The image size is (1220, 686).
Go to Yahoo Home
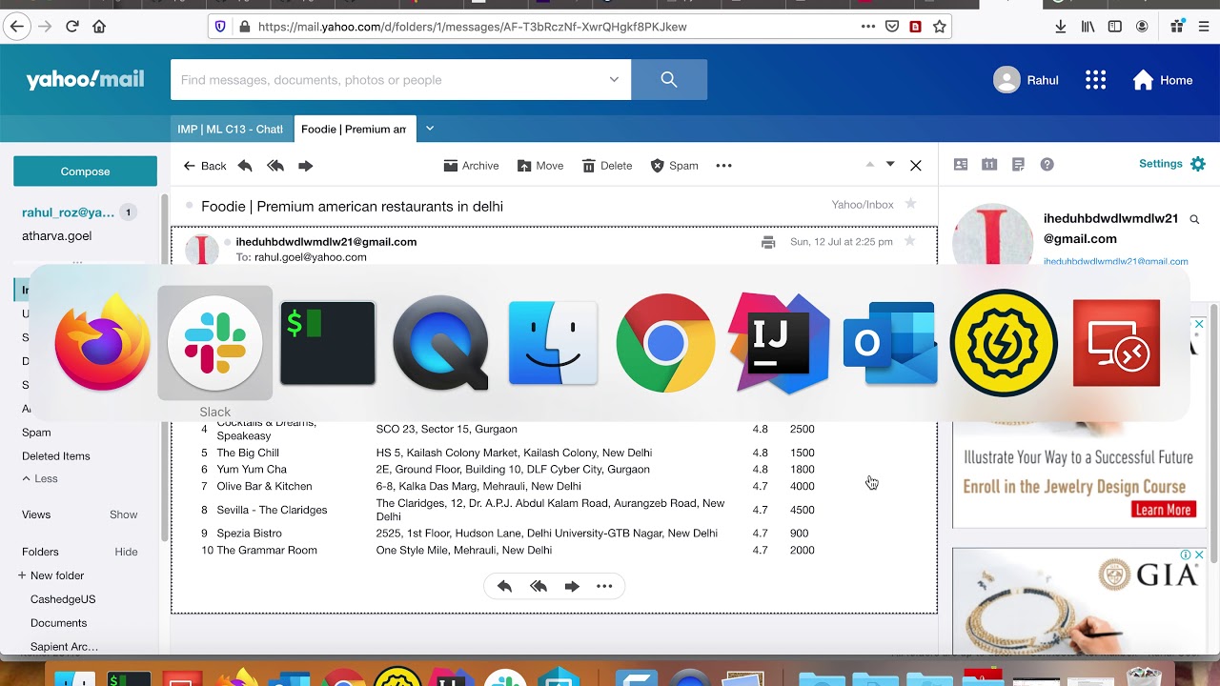1163,80
